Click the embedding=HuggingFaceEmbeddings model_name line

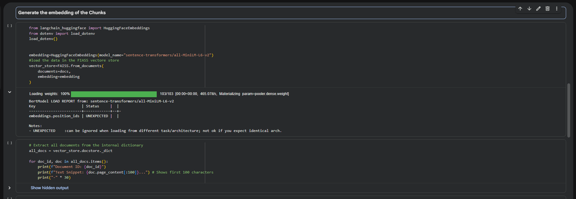pos(121,55)
